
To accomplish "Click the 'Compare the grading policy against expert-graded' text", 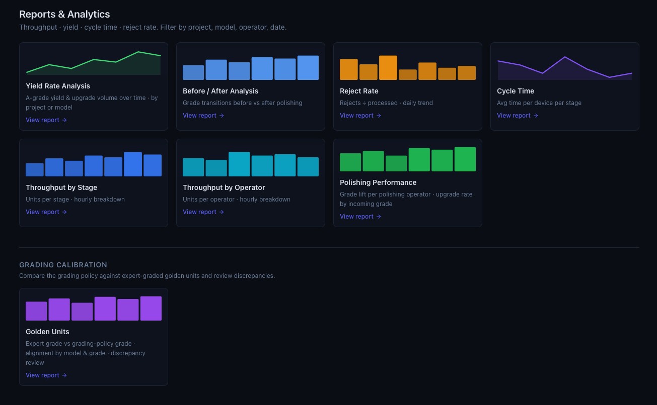I will click(x=147, y=276).
